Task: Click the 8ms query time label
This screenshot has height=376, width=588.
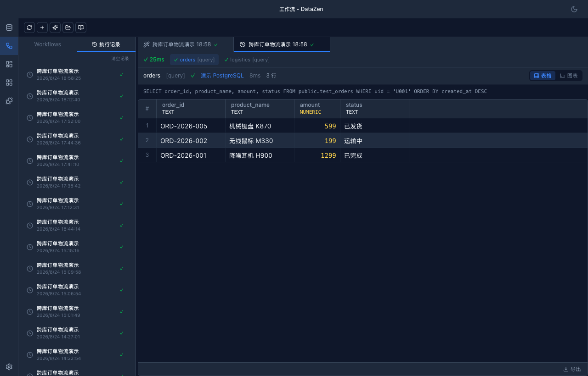Action: click(x=255, y=76)
